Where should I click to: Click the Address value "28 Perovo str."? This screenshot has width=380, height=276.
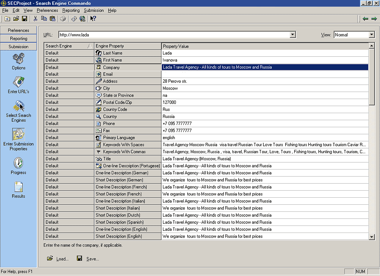click(175, 81)
